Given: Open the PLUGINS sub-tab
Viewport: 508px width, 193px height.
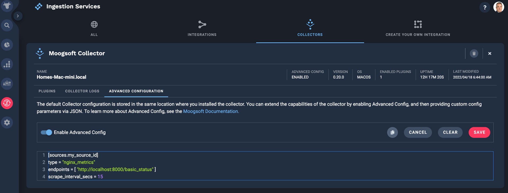Looking at the screenshot, I should [47, 91].
